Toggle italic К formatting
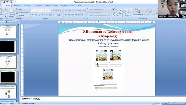This screenshot has height=105, width=186. (36, 15)
